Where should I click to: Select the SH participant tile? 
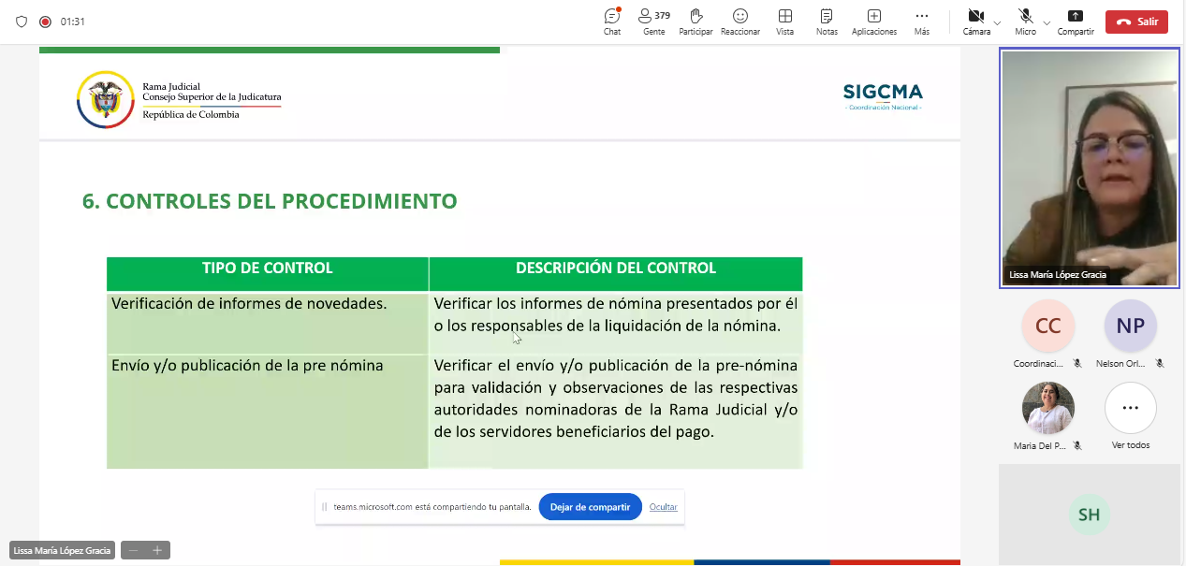(1089, 515)
